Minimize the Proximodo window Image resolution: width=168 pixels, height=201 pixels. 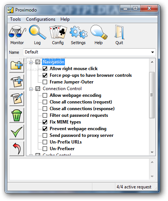125,9
